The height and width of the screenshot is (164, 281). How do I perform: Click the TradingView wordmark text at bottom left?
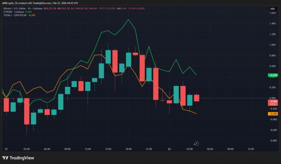tap(22, 158)
